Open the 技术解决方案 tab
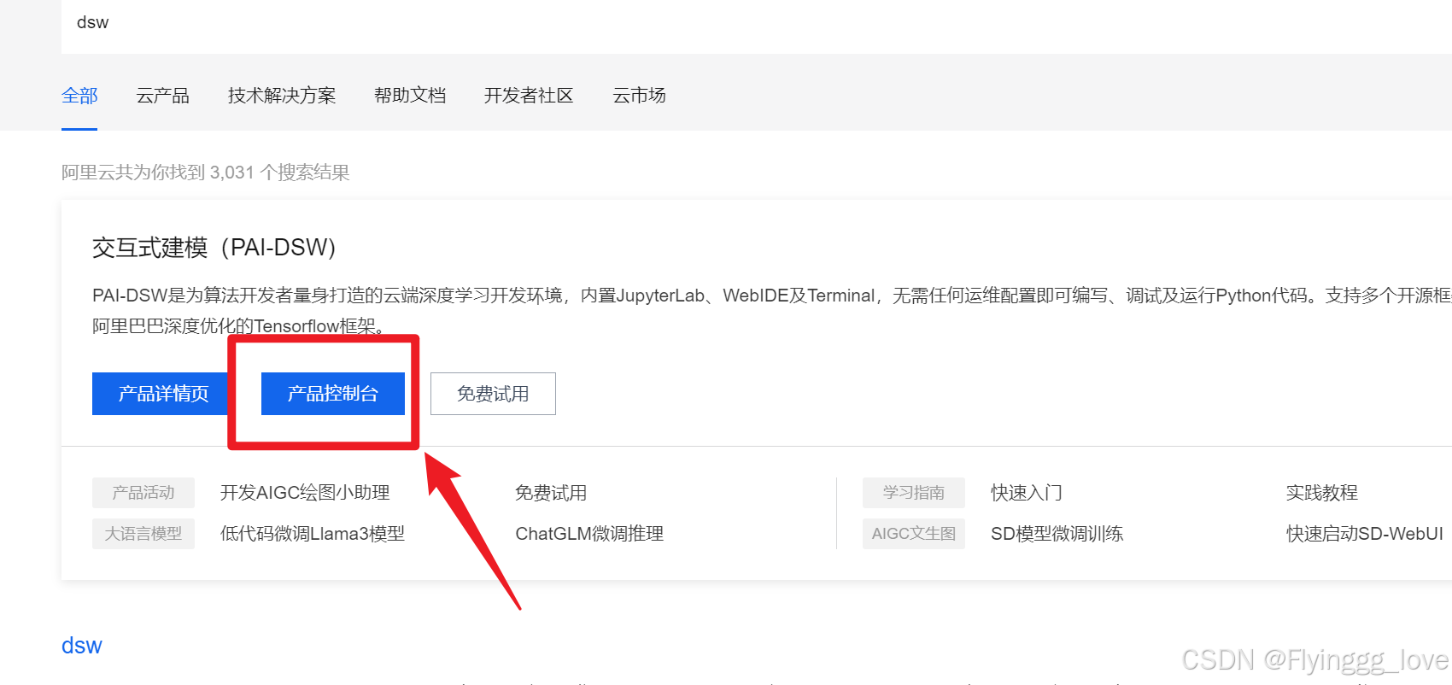 pos(282,96)
